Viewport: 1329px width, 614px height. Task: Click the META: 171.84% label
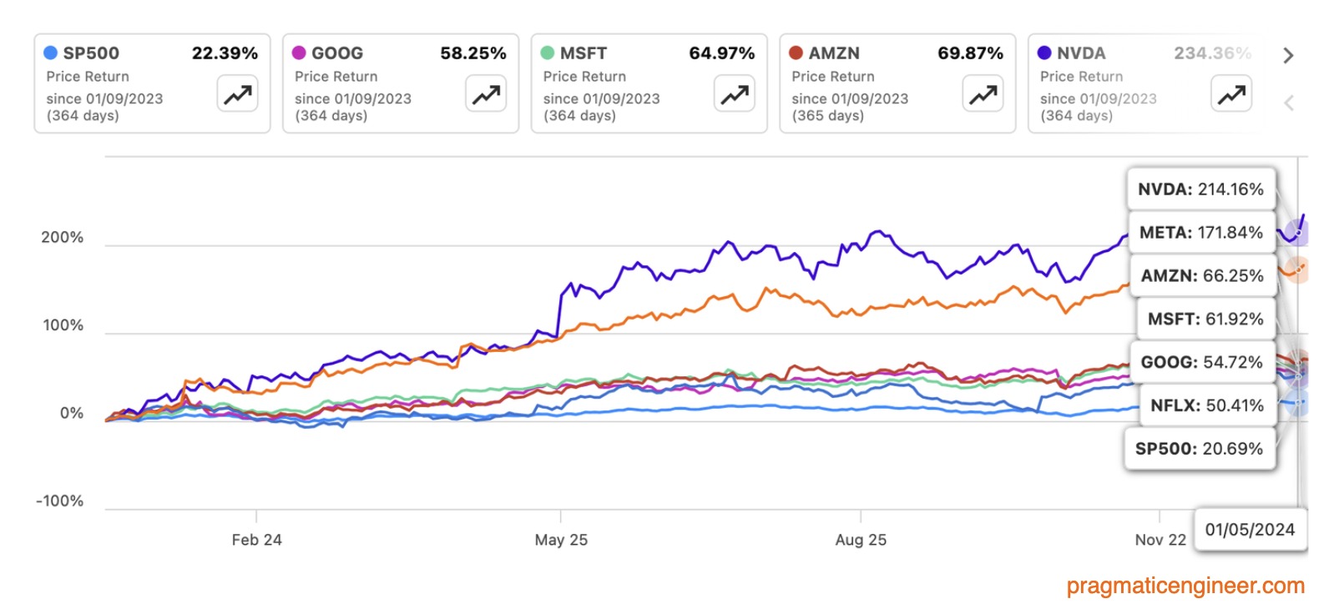[x=1202, y=233]
